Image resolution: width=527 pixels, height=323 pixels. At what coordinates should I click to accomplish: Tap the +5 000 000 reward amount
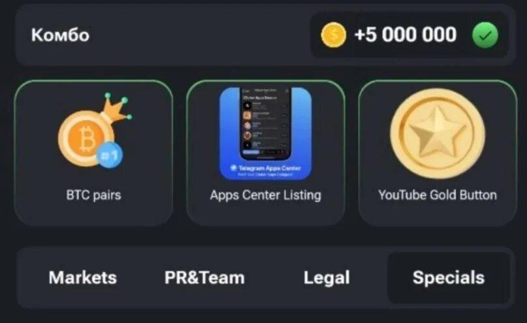[x=406, y=35]
